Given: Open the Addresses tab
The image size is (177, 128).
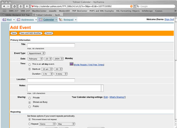Looking at the screenshot, I should point(27,20).
